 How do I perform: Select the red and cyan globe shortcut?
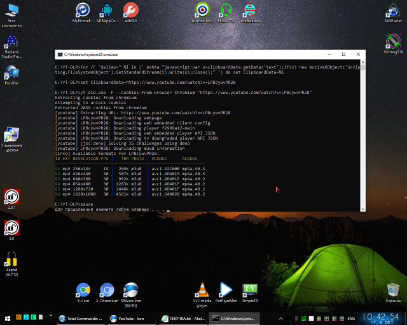250,13
